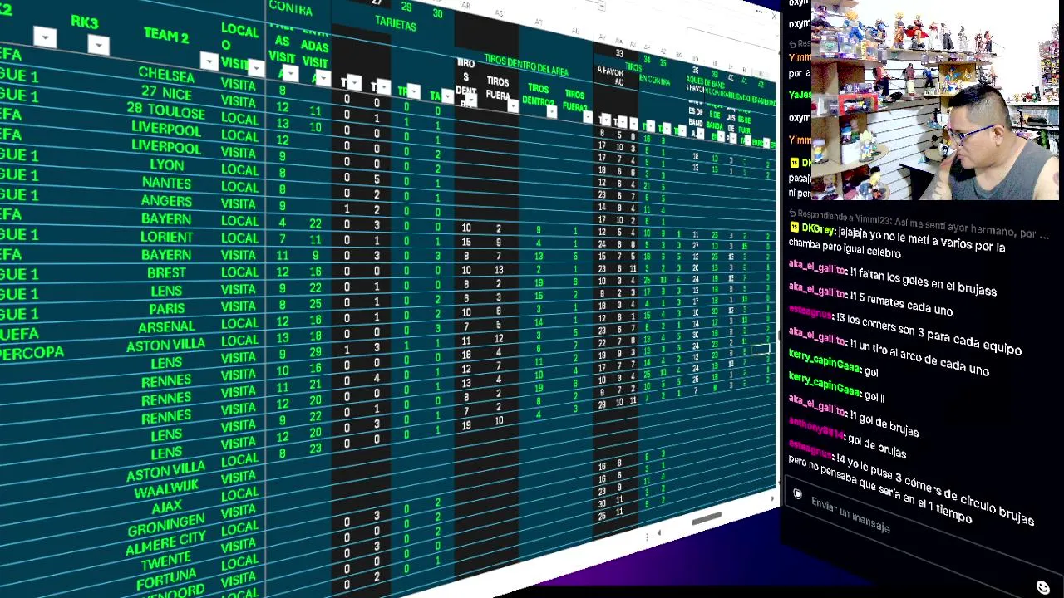Click the VISITA cell in the PARIS row
The height and width of the screenshot is (598, 1064).
[239, 307]
